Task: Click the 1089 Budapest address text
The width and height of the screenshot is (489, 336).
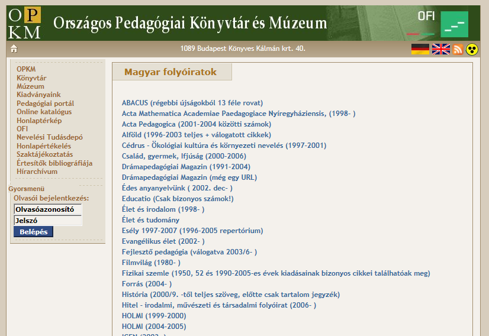Action: pos(243,49)
